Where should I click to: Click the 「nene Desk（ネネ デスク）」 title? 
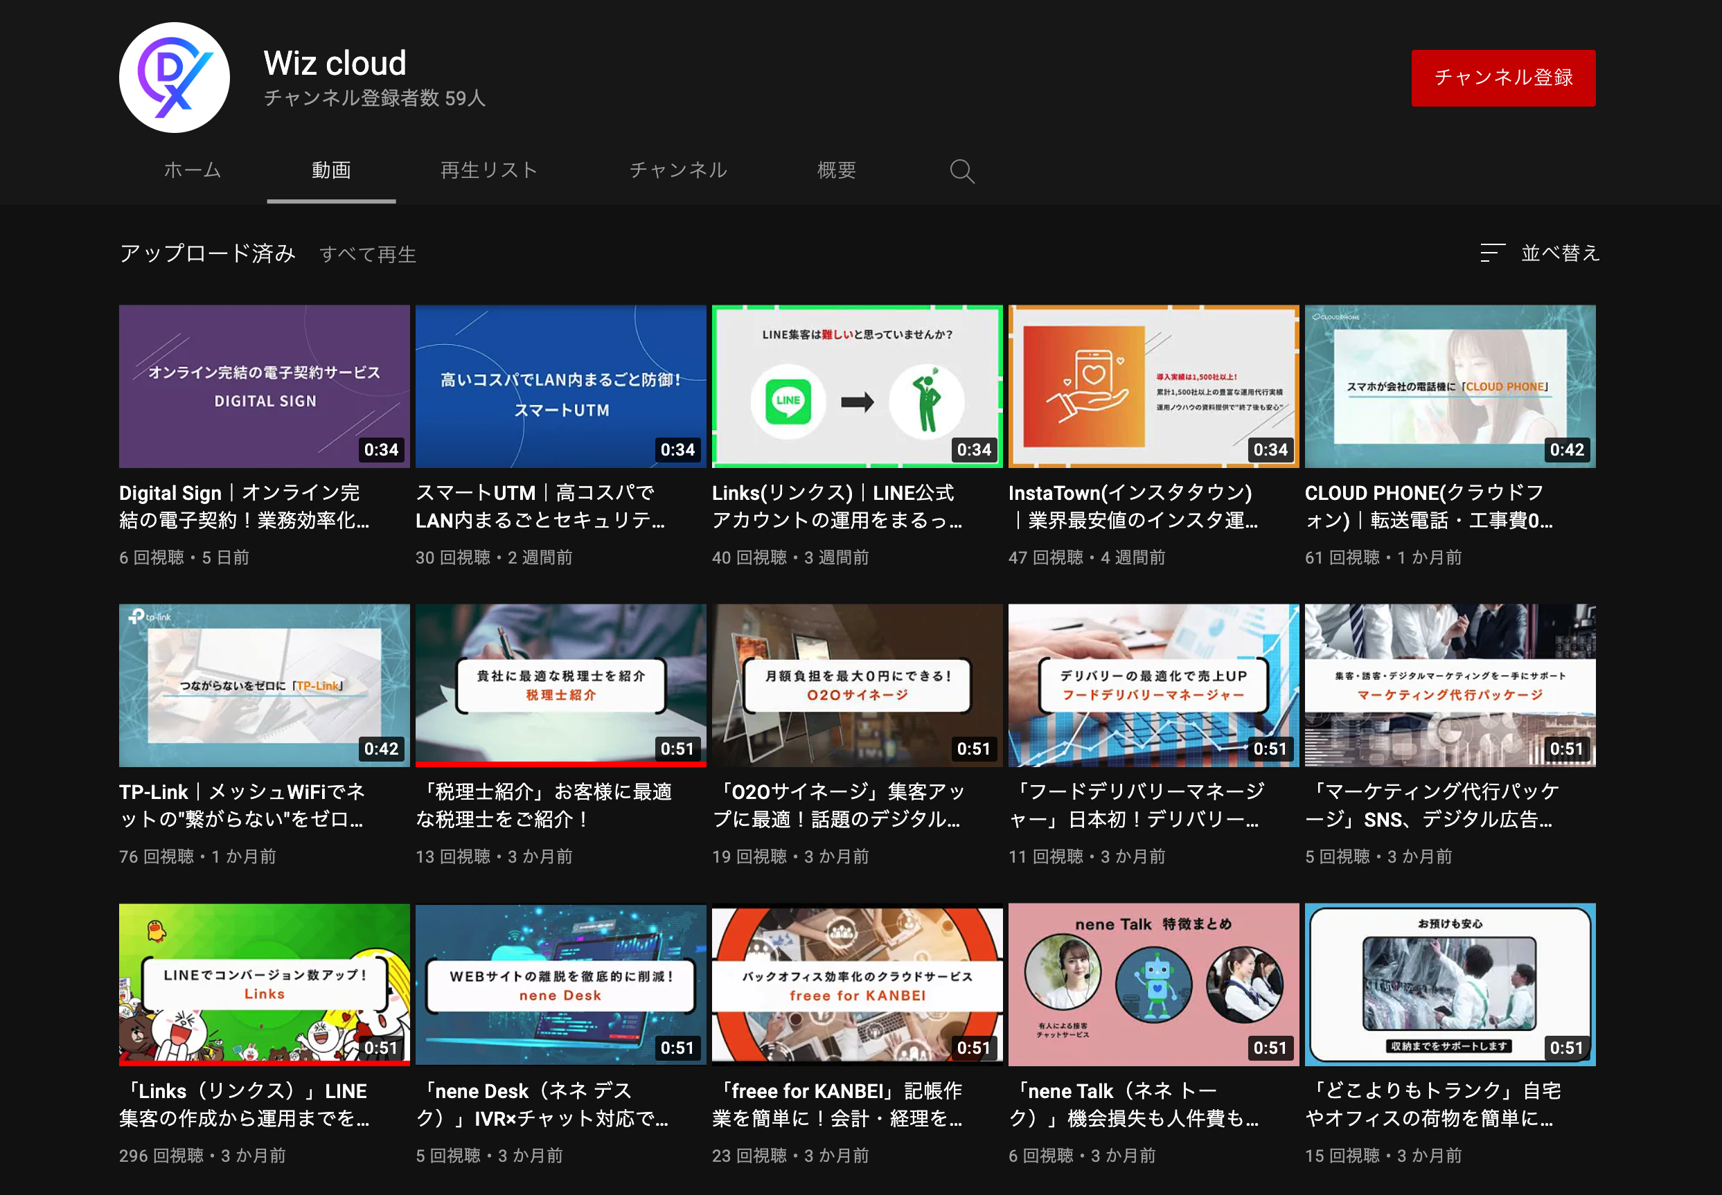pos(542,1104)
